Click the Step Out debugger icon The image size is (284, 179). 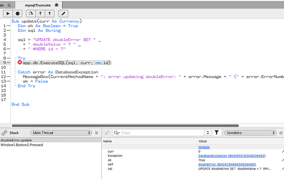point(49,14)
